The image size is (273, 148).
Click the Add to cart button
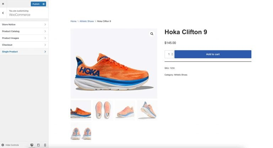pyautogui.click(x=213, y=54)
